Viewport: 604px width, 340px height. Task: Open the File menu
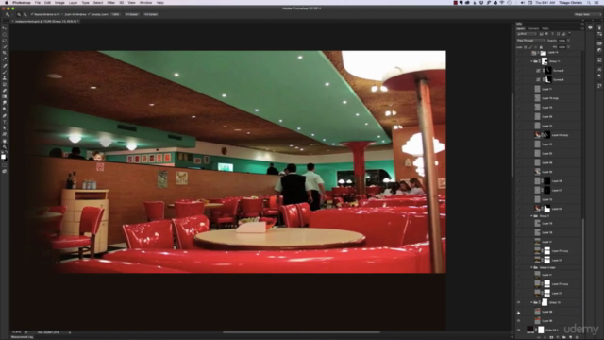[38, 2]
